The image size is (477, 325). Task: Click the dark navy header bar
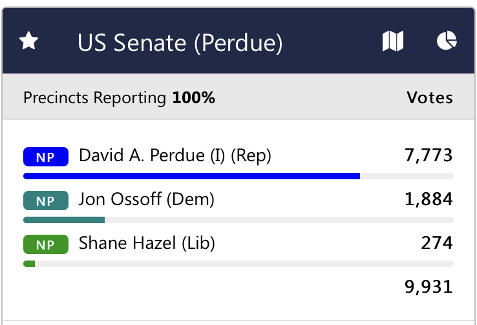(x=238, y=41)
